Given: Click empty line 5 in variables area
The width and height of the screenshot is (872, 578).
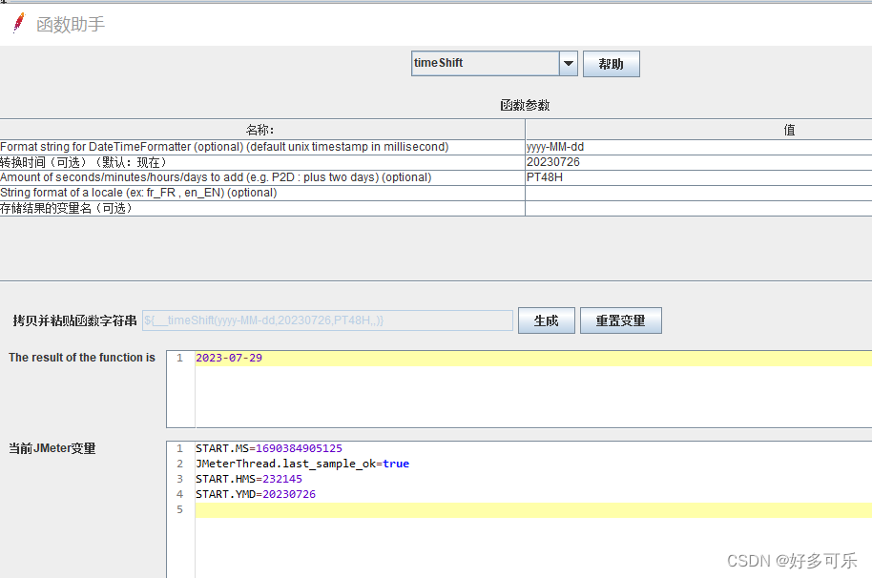Looking at the screenshot, I should point(533,510).
